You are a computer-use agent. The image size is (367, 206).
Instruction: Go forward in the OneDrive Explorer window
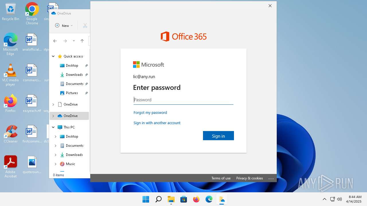(x=65, y=41)
